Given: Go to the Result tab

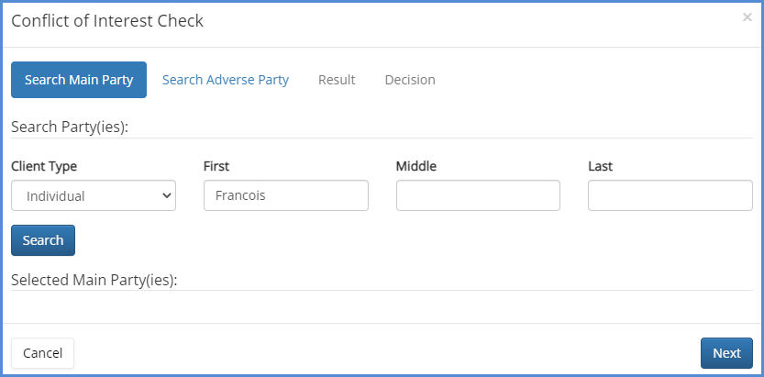Looking at the screenshot, I should tap(337, 80).
